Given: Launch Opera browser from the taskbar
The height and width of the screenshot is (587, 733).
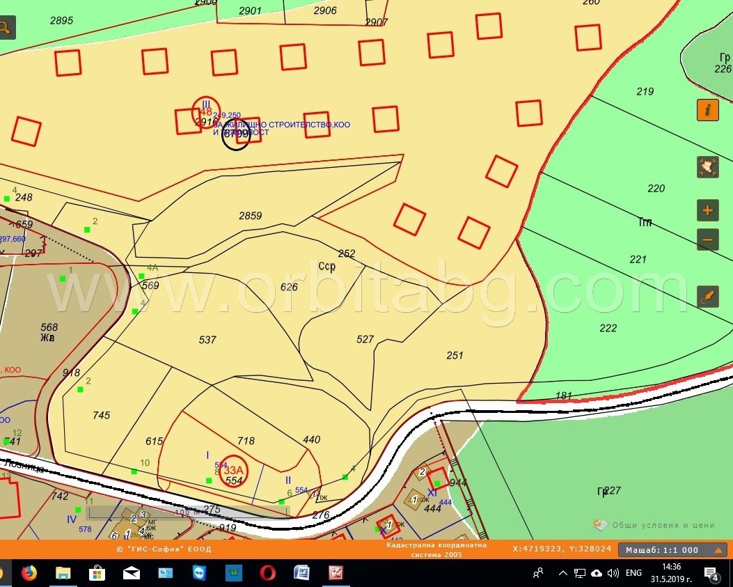Looking at the screenshot, I should 268,573.
